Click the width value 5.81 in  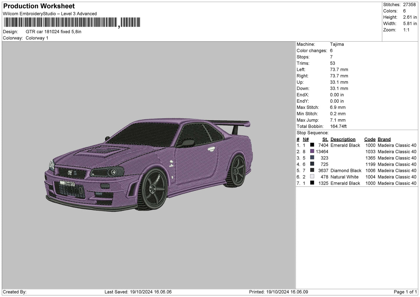[x=410, y=24]
